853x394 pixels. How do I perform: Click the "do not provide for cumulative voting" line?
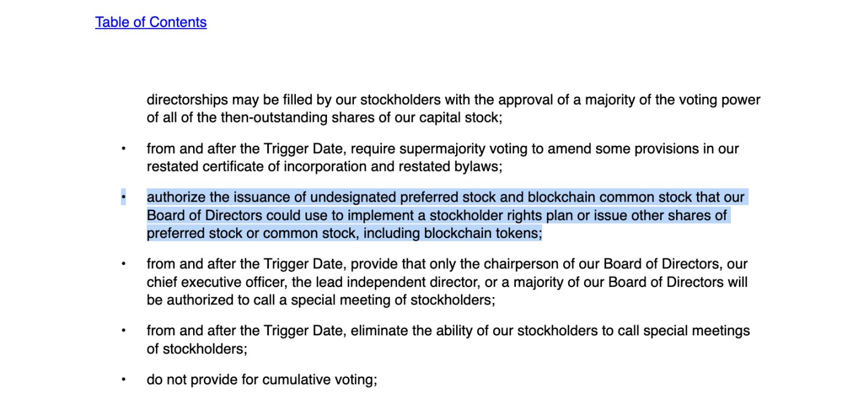point(262,380)
